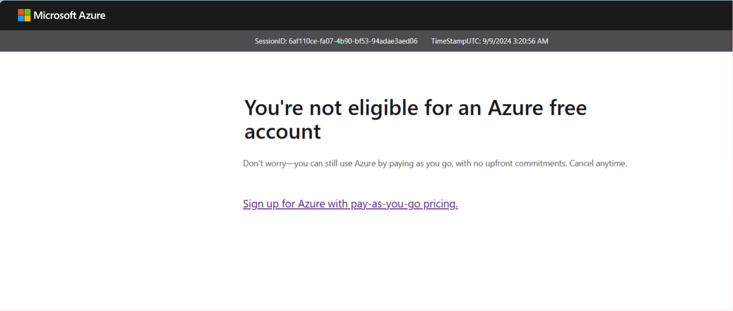Open the Microsoft Azure brand text
733x311 pixels.
70,15
